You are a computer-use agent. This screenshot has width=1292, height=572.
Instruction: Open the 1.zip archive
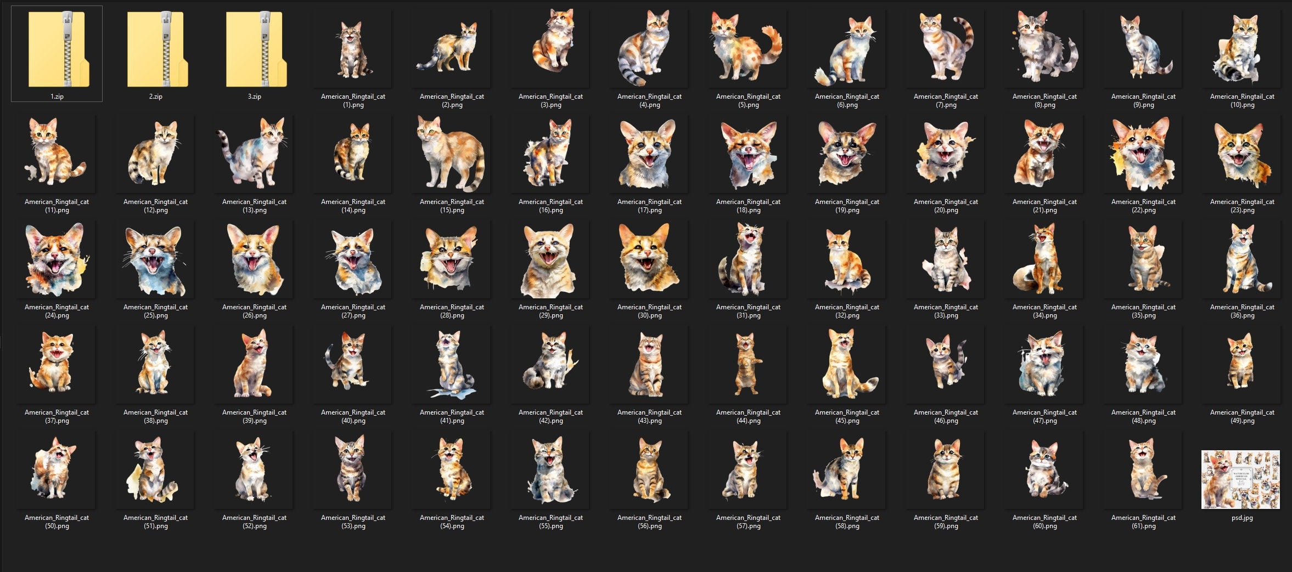57,49
